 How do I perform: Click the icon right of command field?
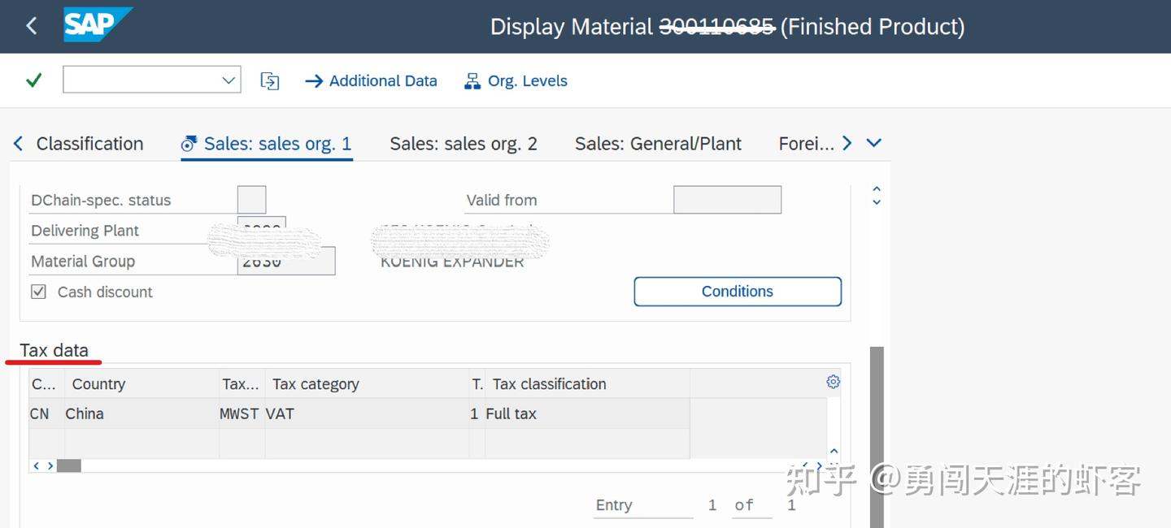(270, 80)
